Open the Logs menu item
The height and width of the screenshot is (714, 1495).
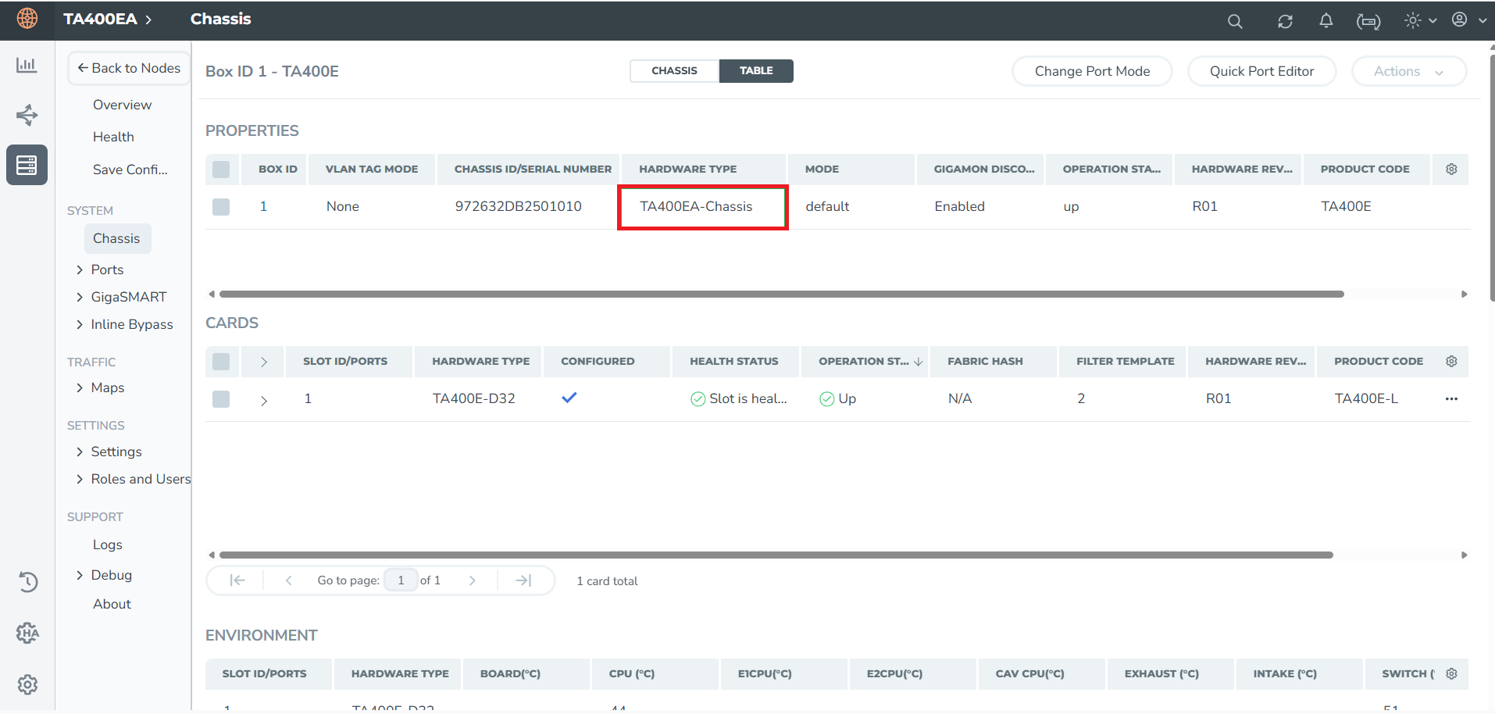tap(107, 544)
